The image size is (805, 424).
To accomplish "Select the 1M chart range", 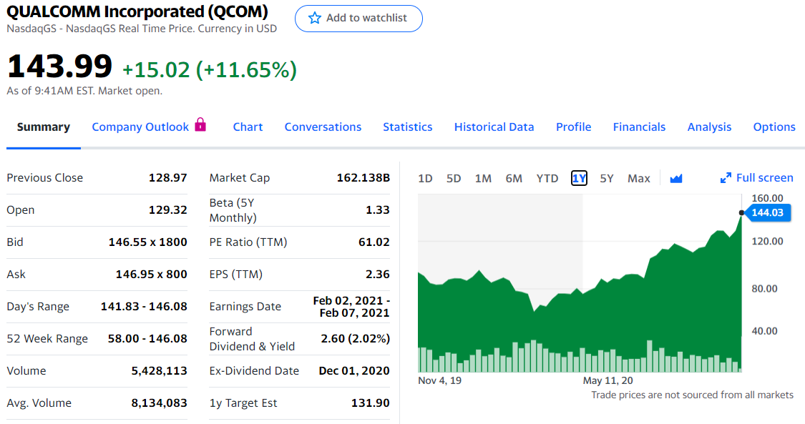I will (483, 179).
